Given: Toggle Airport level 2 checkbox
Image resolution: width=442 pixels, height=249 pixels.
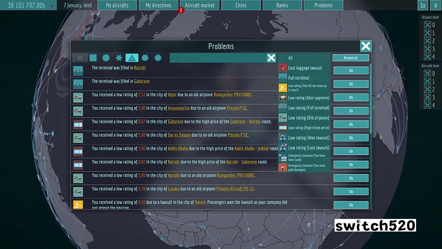Looking at the screenshot, I should (x=427, y=41).
